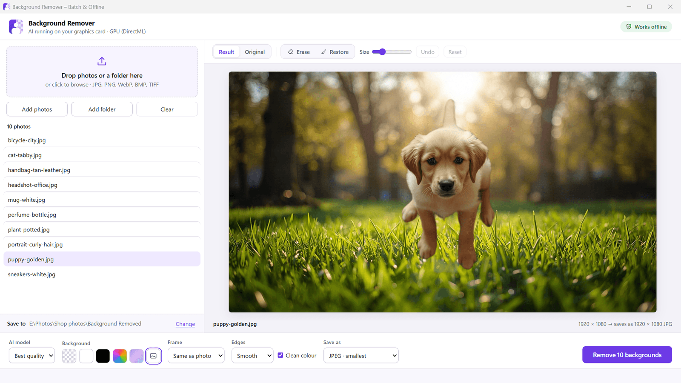The image size is (681, 383).
Task: Click the save folder path text
Action: (x=85, y=324)
